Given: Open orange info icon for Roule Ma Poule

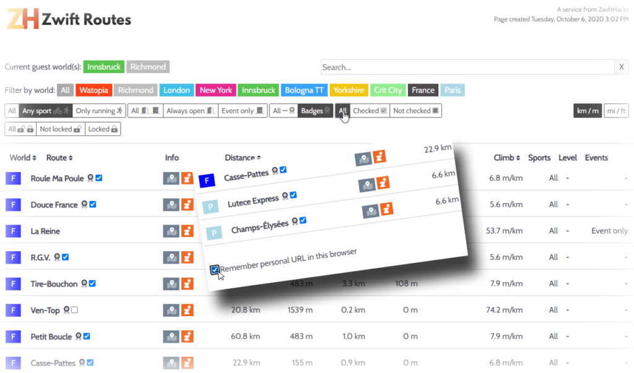Looking at the screenshot, I should pyautogui.click(x=187, y=178).
